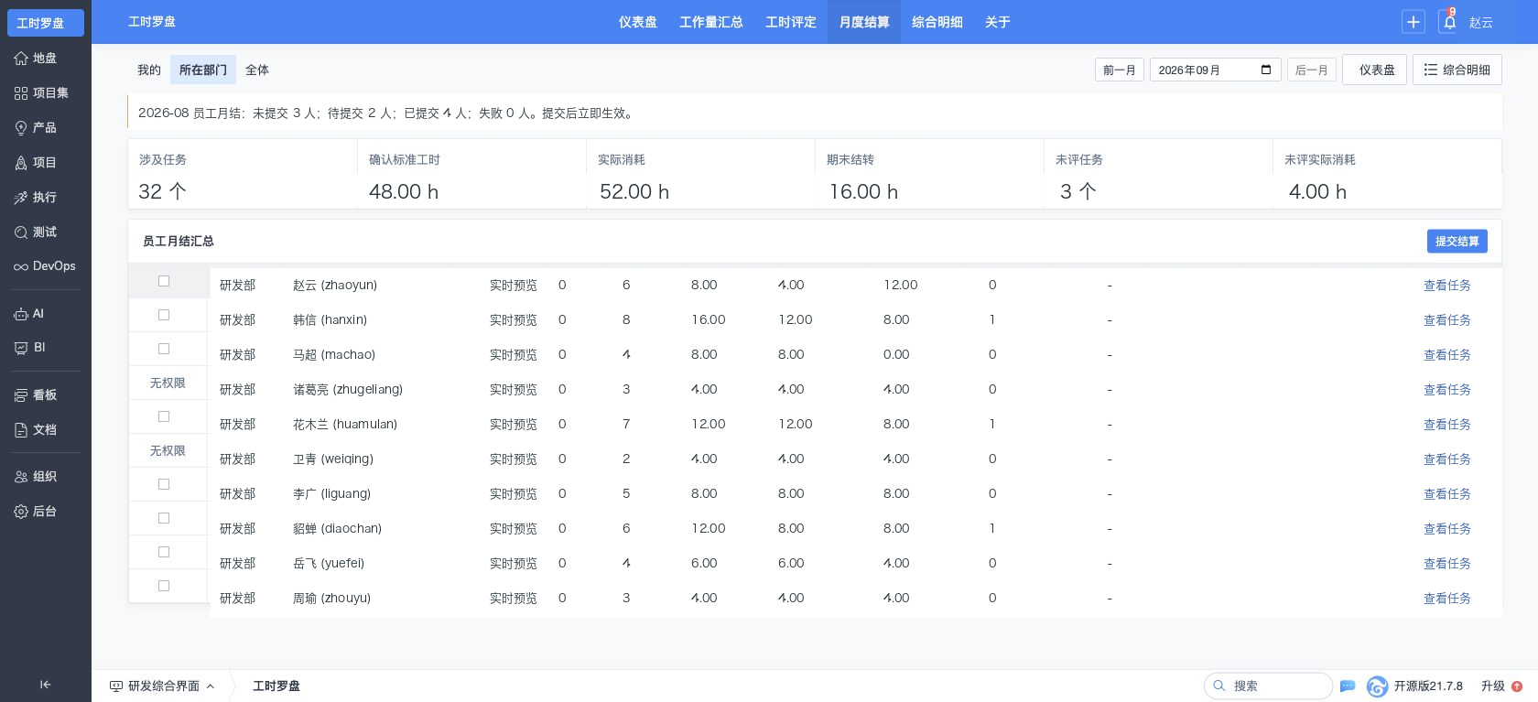Image resolution: width=1538 pixels, height=702 pixels.
Task: Open the 地盘 home icon in sidebar
Action: pyautogui.click(x=21, y=59)
